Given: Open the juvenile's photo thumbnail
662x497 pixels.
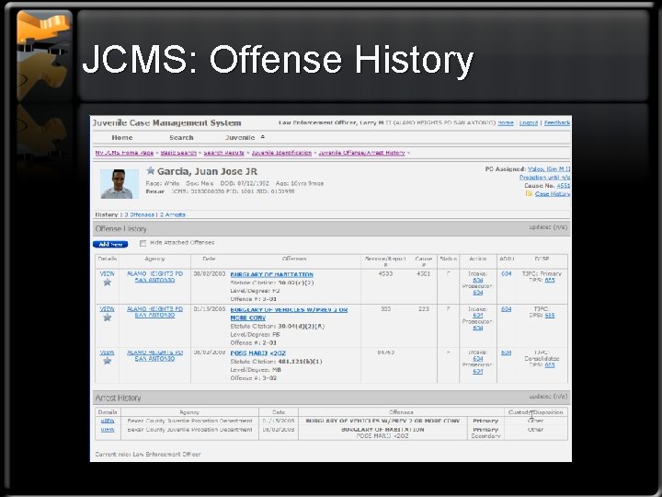Looking at the screenshot, I should tap(120, 184).
